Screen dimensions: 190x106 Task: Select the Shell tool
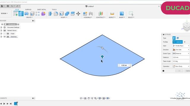[x=61, y=14]
